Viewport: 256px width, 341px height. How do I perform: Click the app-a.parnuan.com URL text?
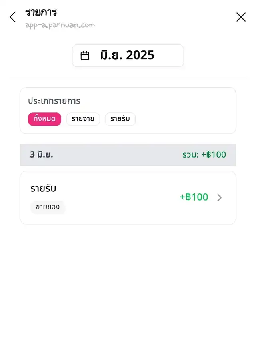[x=60, y=25]
